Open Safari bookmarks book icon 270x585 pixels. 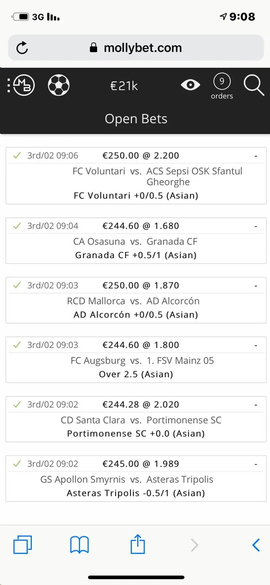(79, 544)
